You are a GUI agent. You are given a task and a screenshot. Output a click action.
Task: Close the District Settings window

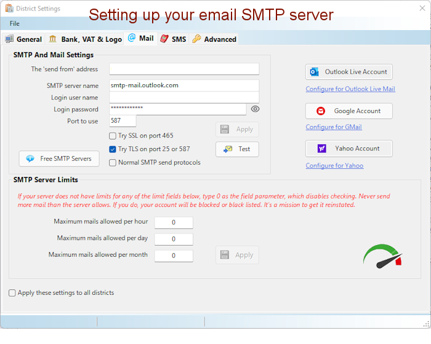coord(422,8)
